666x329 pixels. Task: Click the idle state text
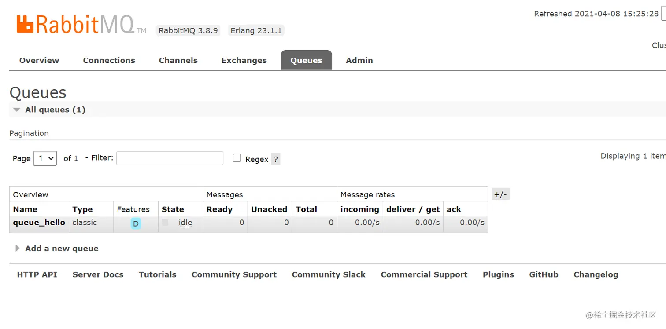click(185, 223)
